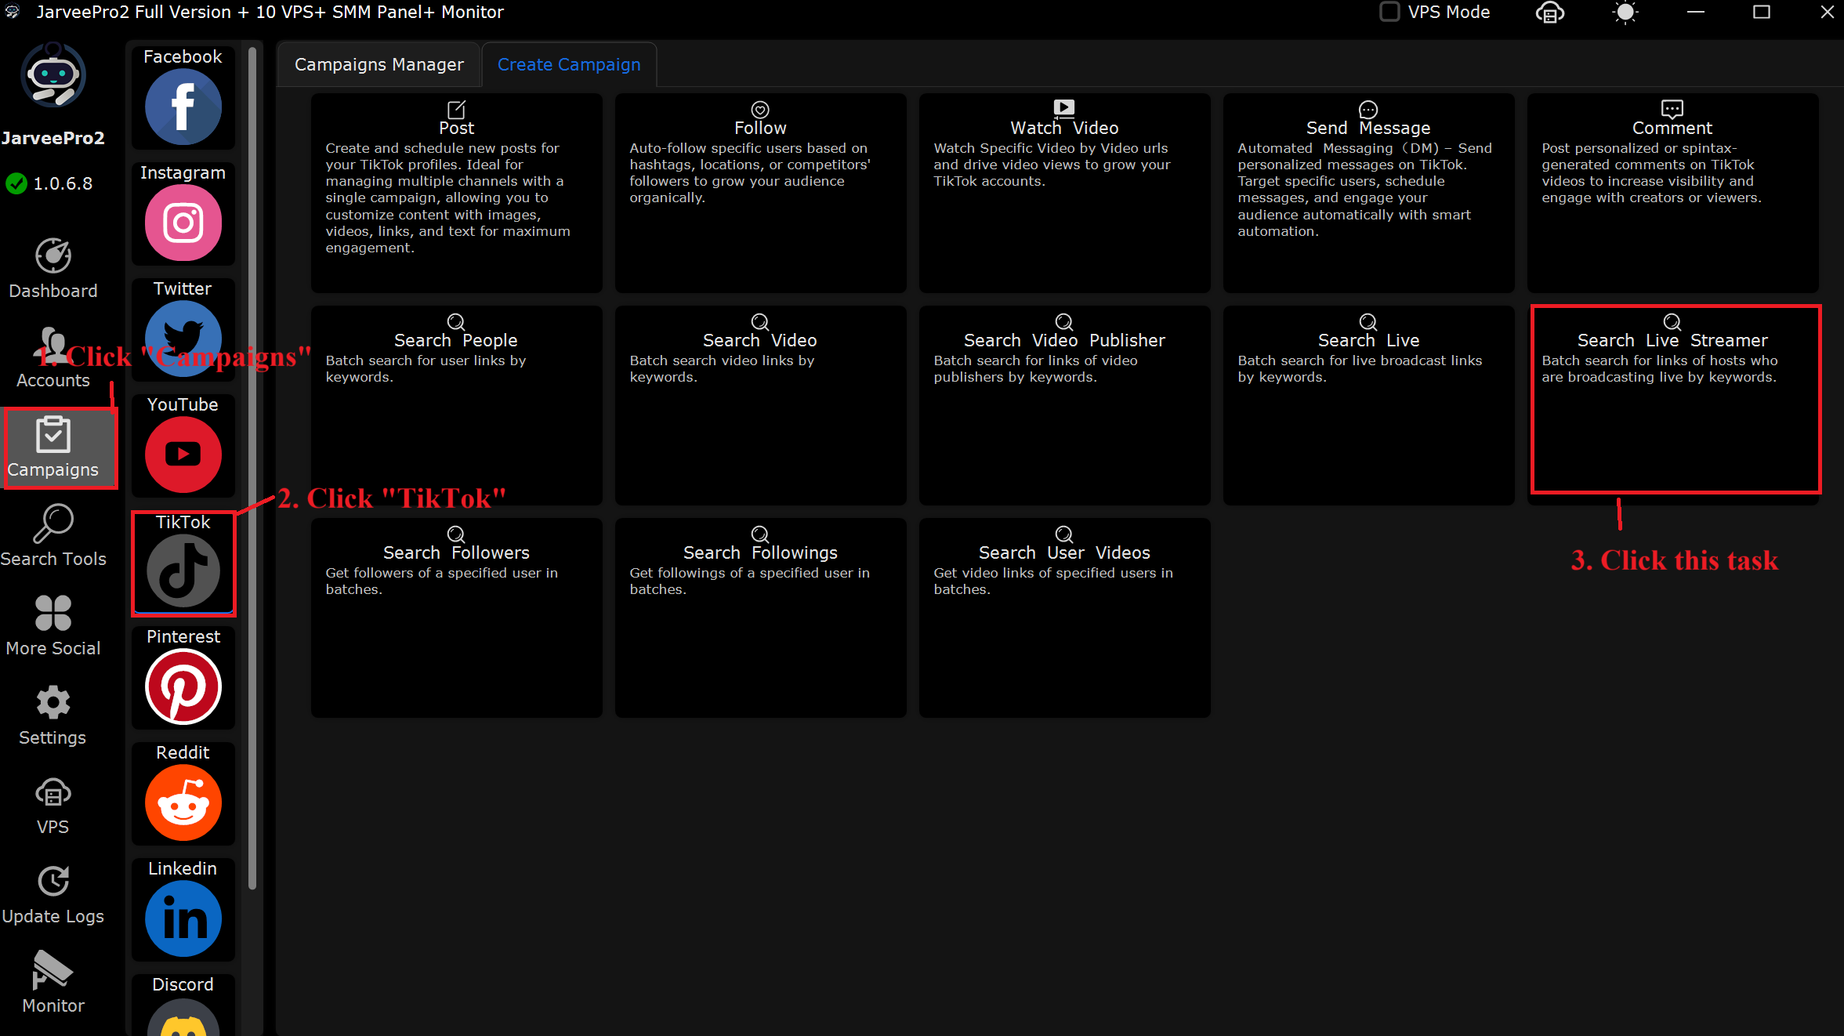Select the Search User Videos card
This screenshot has height=1036, width=1844.
[1065, 618]
